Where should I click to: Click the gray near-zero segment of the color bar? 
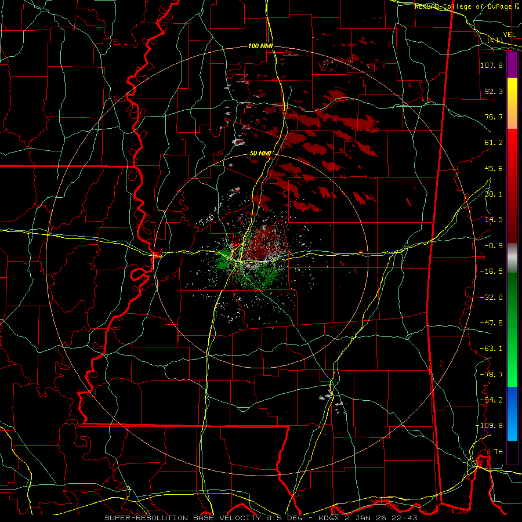point(512,258)
